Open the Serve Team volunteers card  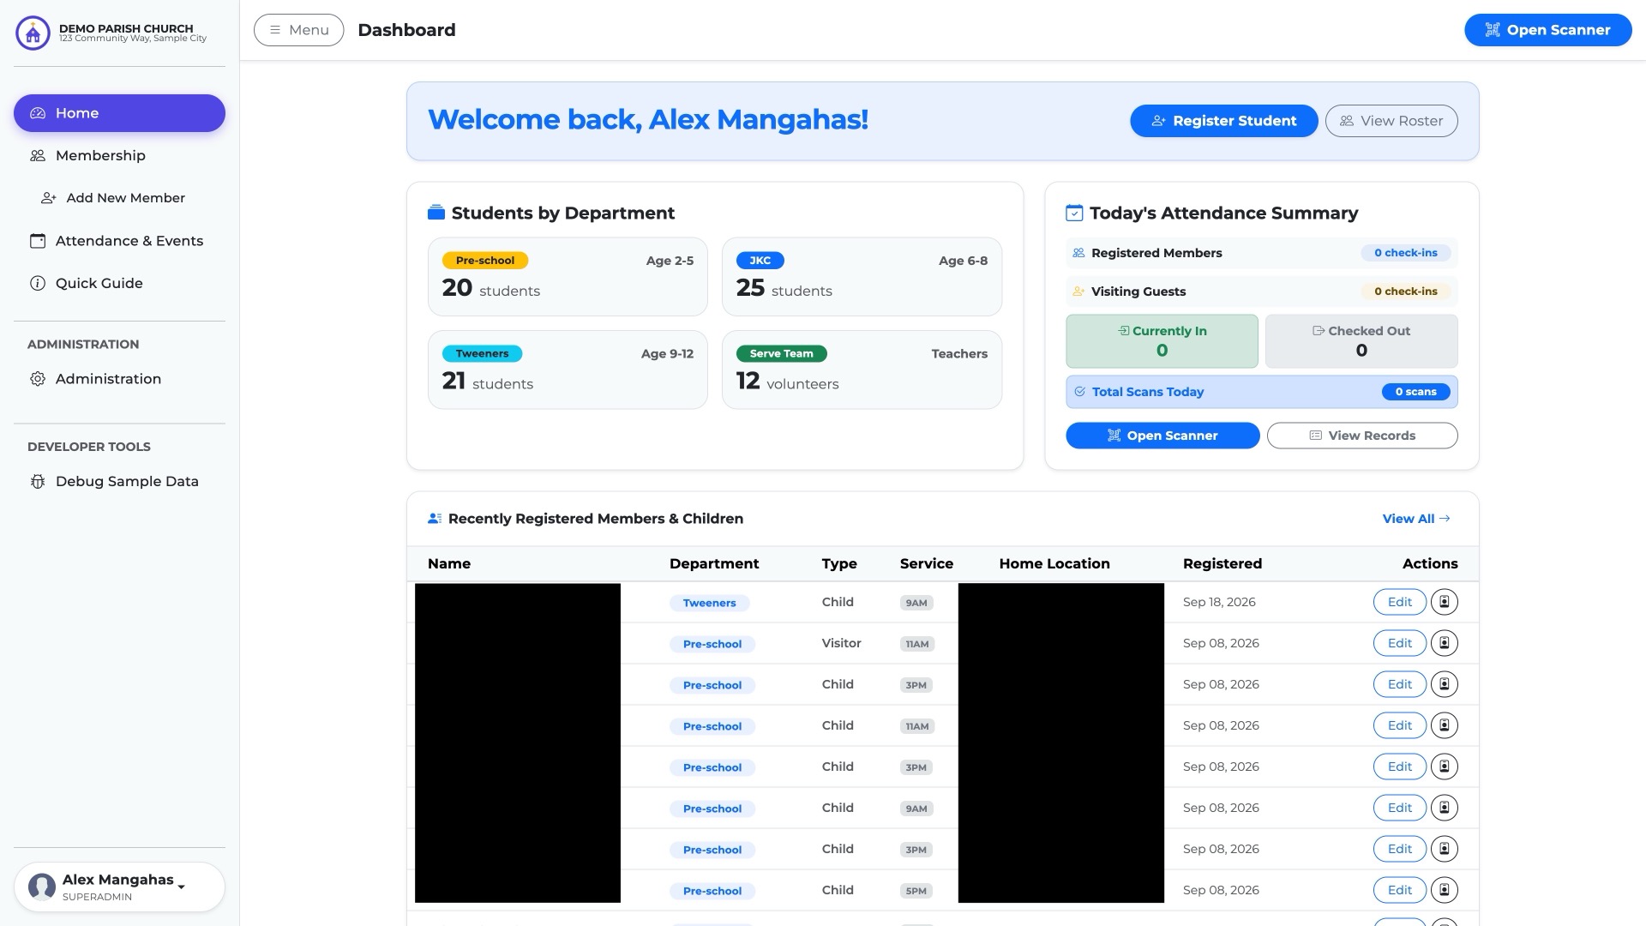[x=862, y=370]
